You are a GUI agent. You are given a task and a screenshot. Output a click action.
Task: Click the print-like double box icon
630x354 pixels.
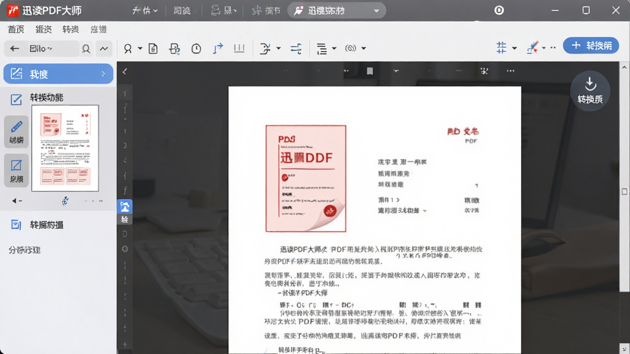174,49
